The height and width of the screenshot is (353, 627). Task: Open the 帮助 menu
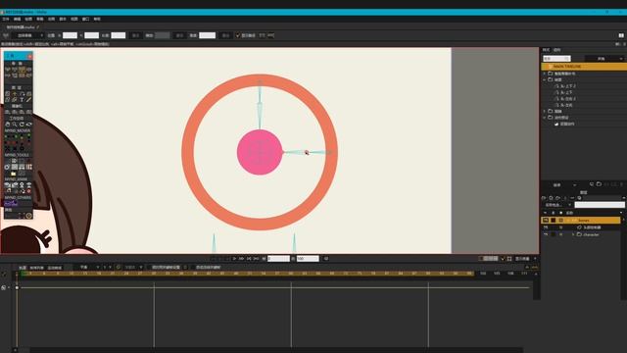coord(97,19)
